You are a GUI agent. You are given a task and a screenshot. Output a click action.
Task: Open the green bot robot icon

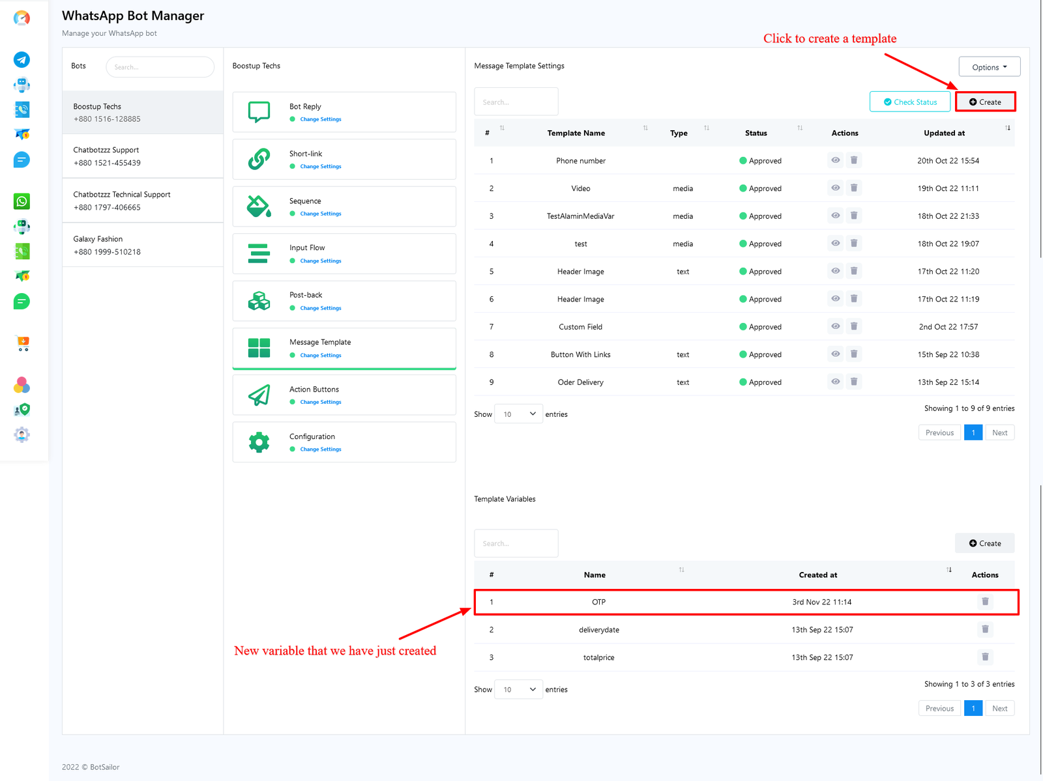pos(22,227)
